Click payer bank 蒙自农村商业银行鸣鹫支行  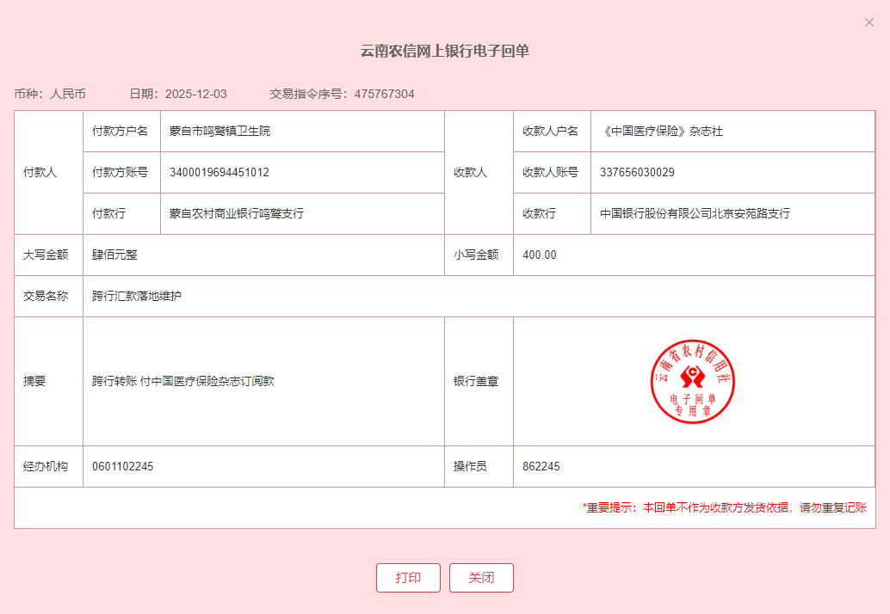click(x=236, y=214)
